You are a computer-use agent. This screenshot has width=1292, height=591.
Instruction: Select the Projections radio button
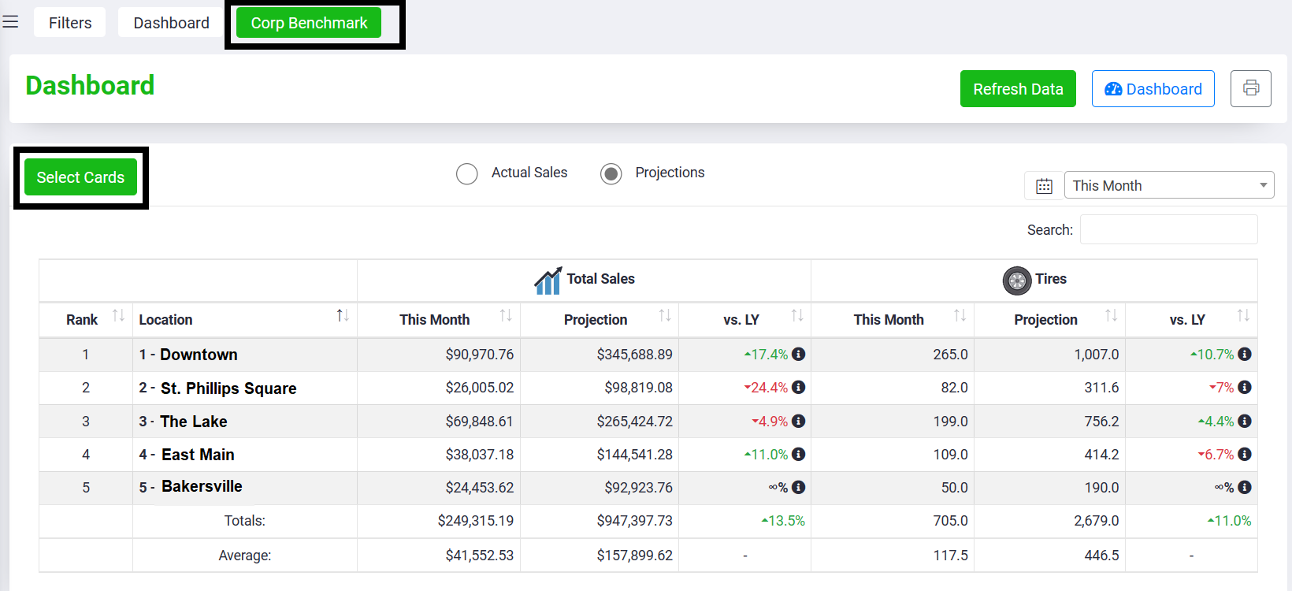[611, 173]
